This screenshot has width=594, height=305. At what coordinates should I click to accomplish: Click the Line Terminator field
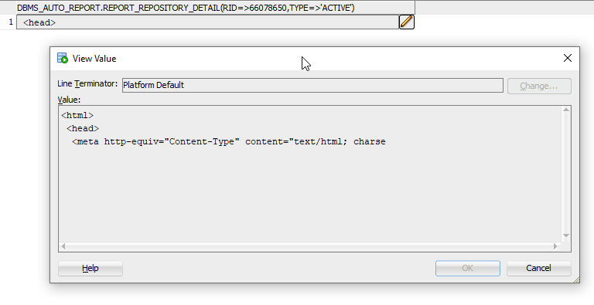tap(312, 85)
